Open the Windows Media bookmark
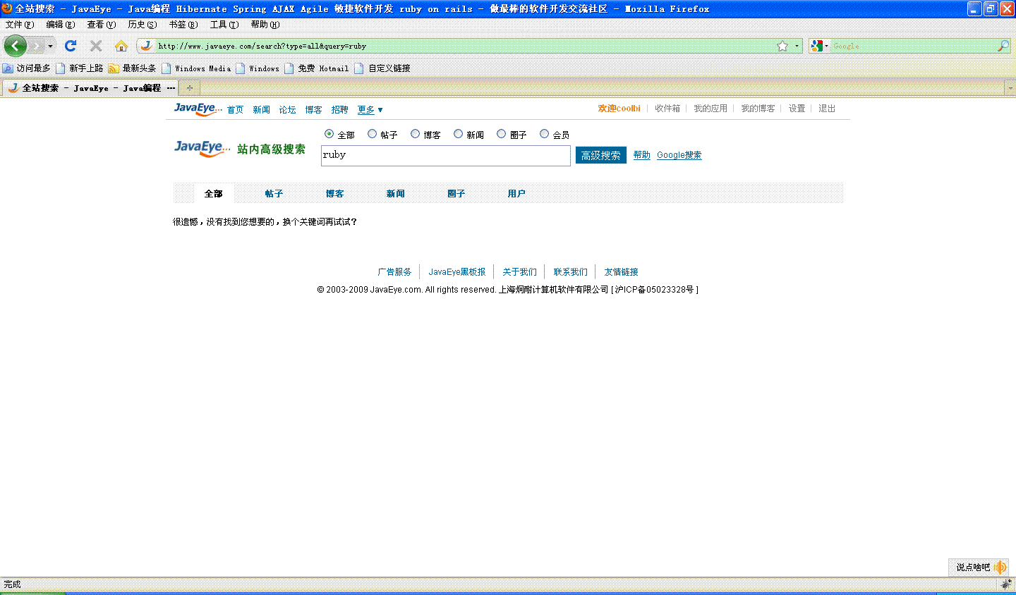This screenshot has height=595, width=1016. click(x=197, y=68)
